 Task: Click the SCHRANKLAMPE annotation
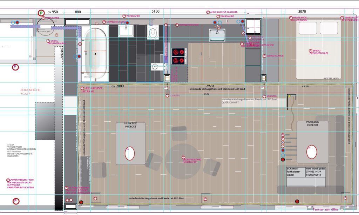pyautogui.click(x=274, y=56)
